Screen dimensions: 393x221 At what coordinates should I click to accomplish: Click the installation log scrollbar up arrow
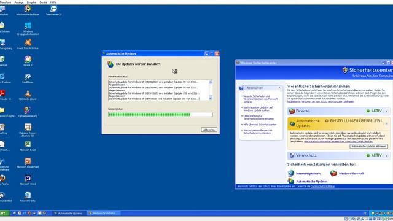(211, 82)
